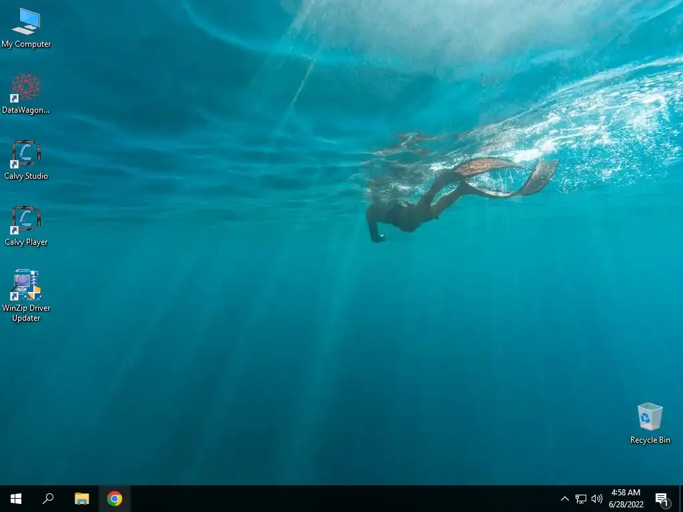Select the DataWagon desktop shortcut
Viewport: 683px width, 512px height.
coord(26,93)
